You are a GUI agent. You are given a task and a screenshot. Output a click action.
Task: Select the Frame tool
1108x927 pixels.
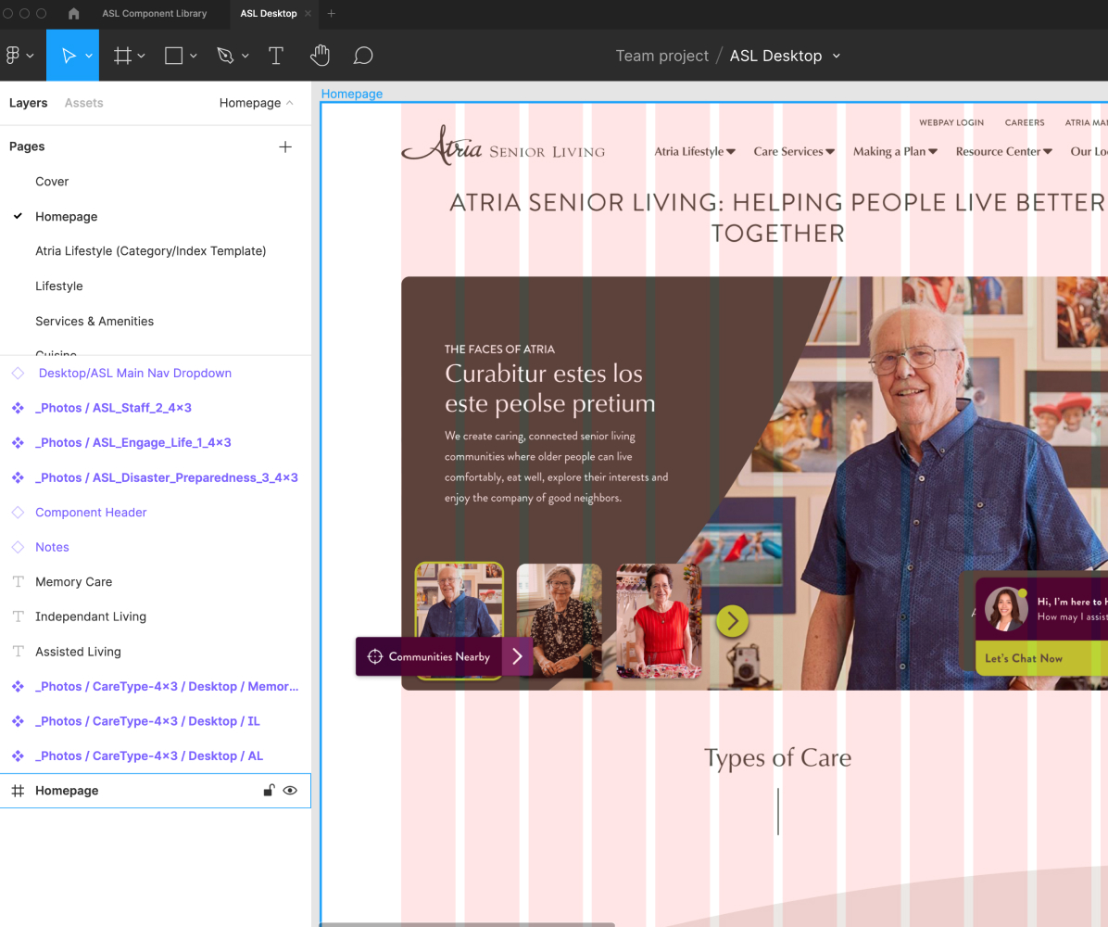click(x=123, y=55)
